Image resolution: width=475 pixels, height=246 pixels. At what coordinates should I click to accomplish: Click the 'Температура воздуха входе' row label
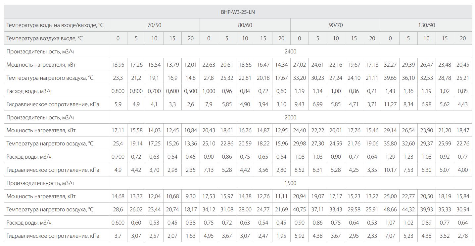[45, 38]
